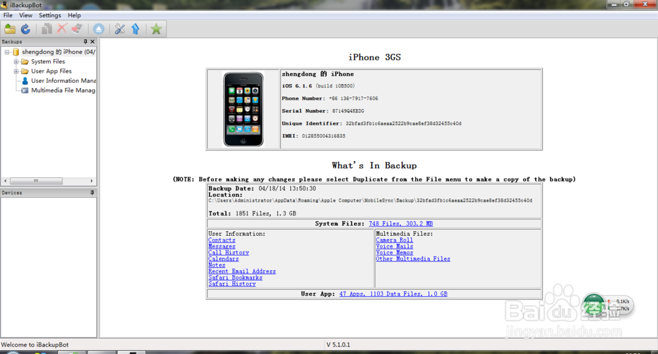This screenshot has width=658, height=354.
Task: Open the Camera Roll link
Action: 394,240
